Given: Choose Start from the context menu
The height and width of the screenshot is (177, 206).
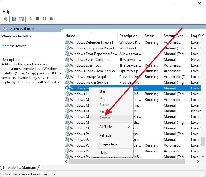Looking at the screenshot, I should pyautogui.click(x=103, y=92).
